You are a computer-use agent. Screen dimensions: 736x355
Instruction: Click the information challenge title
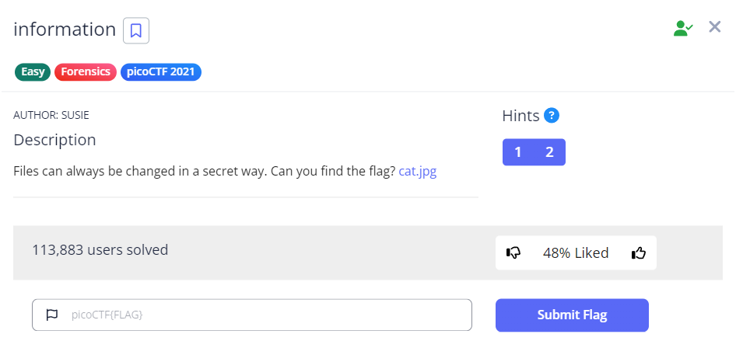(65, 30)
